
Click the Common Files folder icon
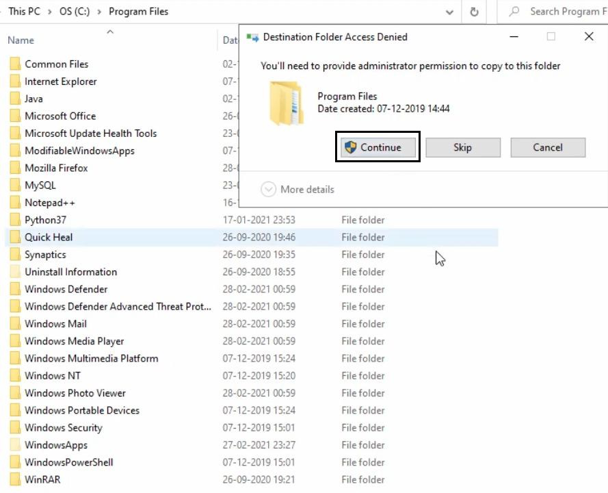click(x=15, y=64)
